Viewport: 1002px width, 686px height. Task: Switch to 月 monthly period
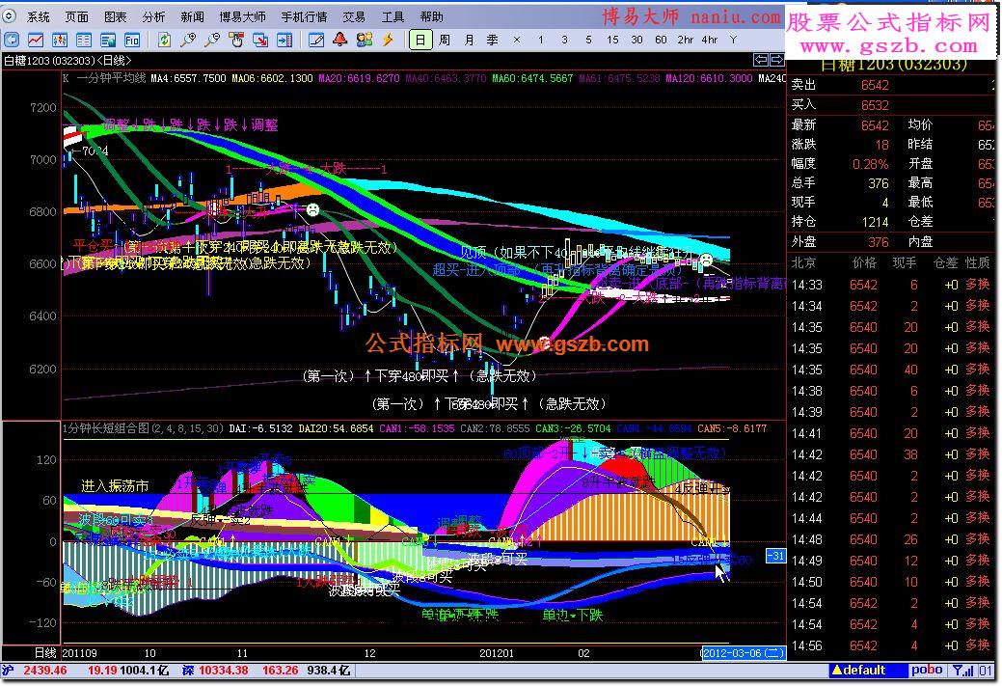469,41
